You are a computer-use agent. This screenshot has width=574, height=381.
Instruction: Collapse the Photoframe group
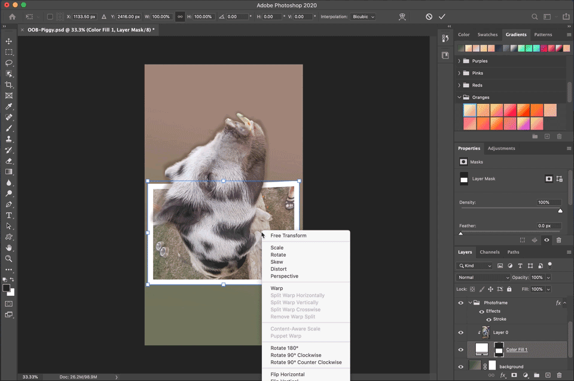(x=471, y=303)
